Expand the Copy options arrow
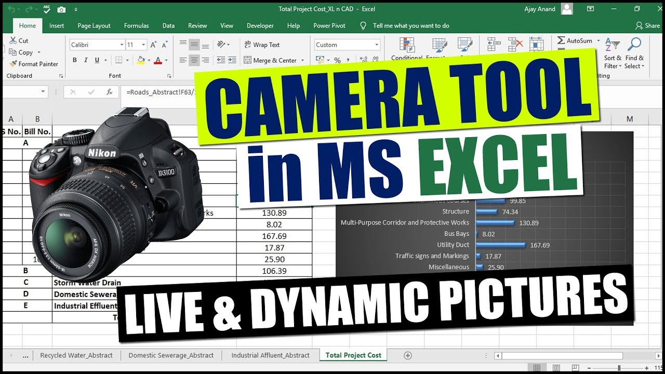The height and width of the screenshot is (374, 665). pos(39,52)
